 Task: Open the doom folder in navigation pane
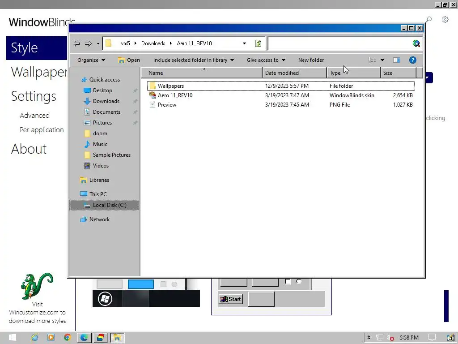pyautogui.click(x=96, y=133)
